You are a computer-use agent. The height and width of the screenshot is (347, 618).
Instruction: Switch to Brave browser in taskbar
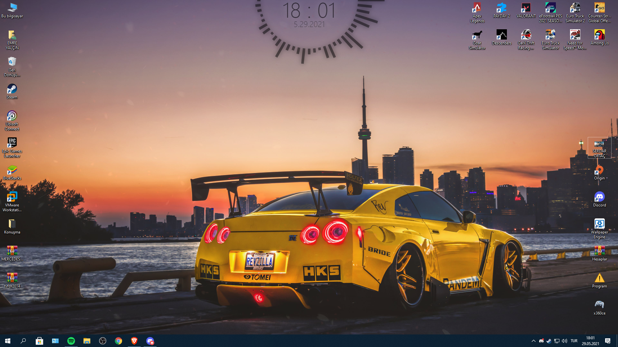coord(134,341)
